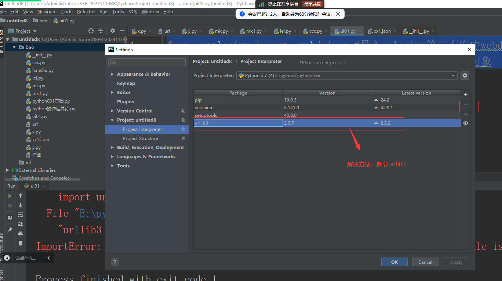Select the selenium package row
The width and height of the screenshot is (502, 281).
point(327,108)
